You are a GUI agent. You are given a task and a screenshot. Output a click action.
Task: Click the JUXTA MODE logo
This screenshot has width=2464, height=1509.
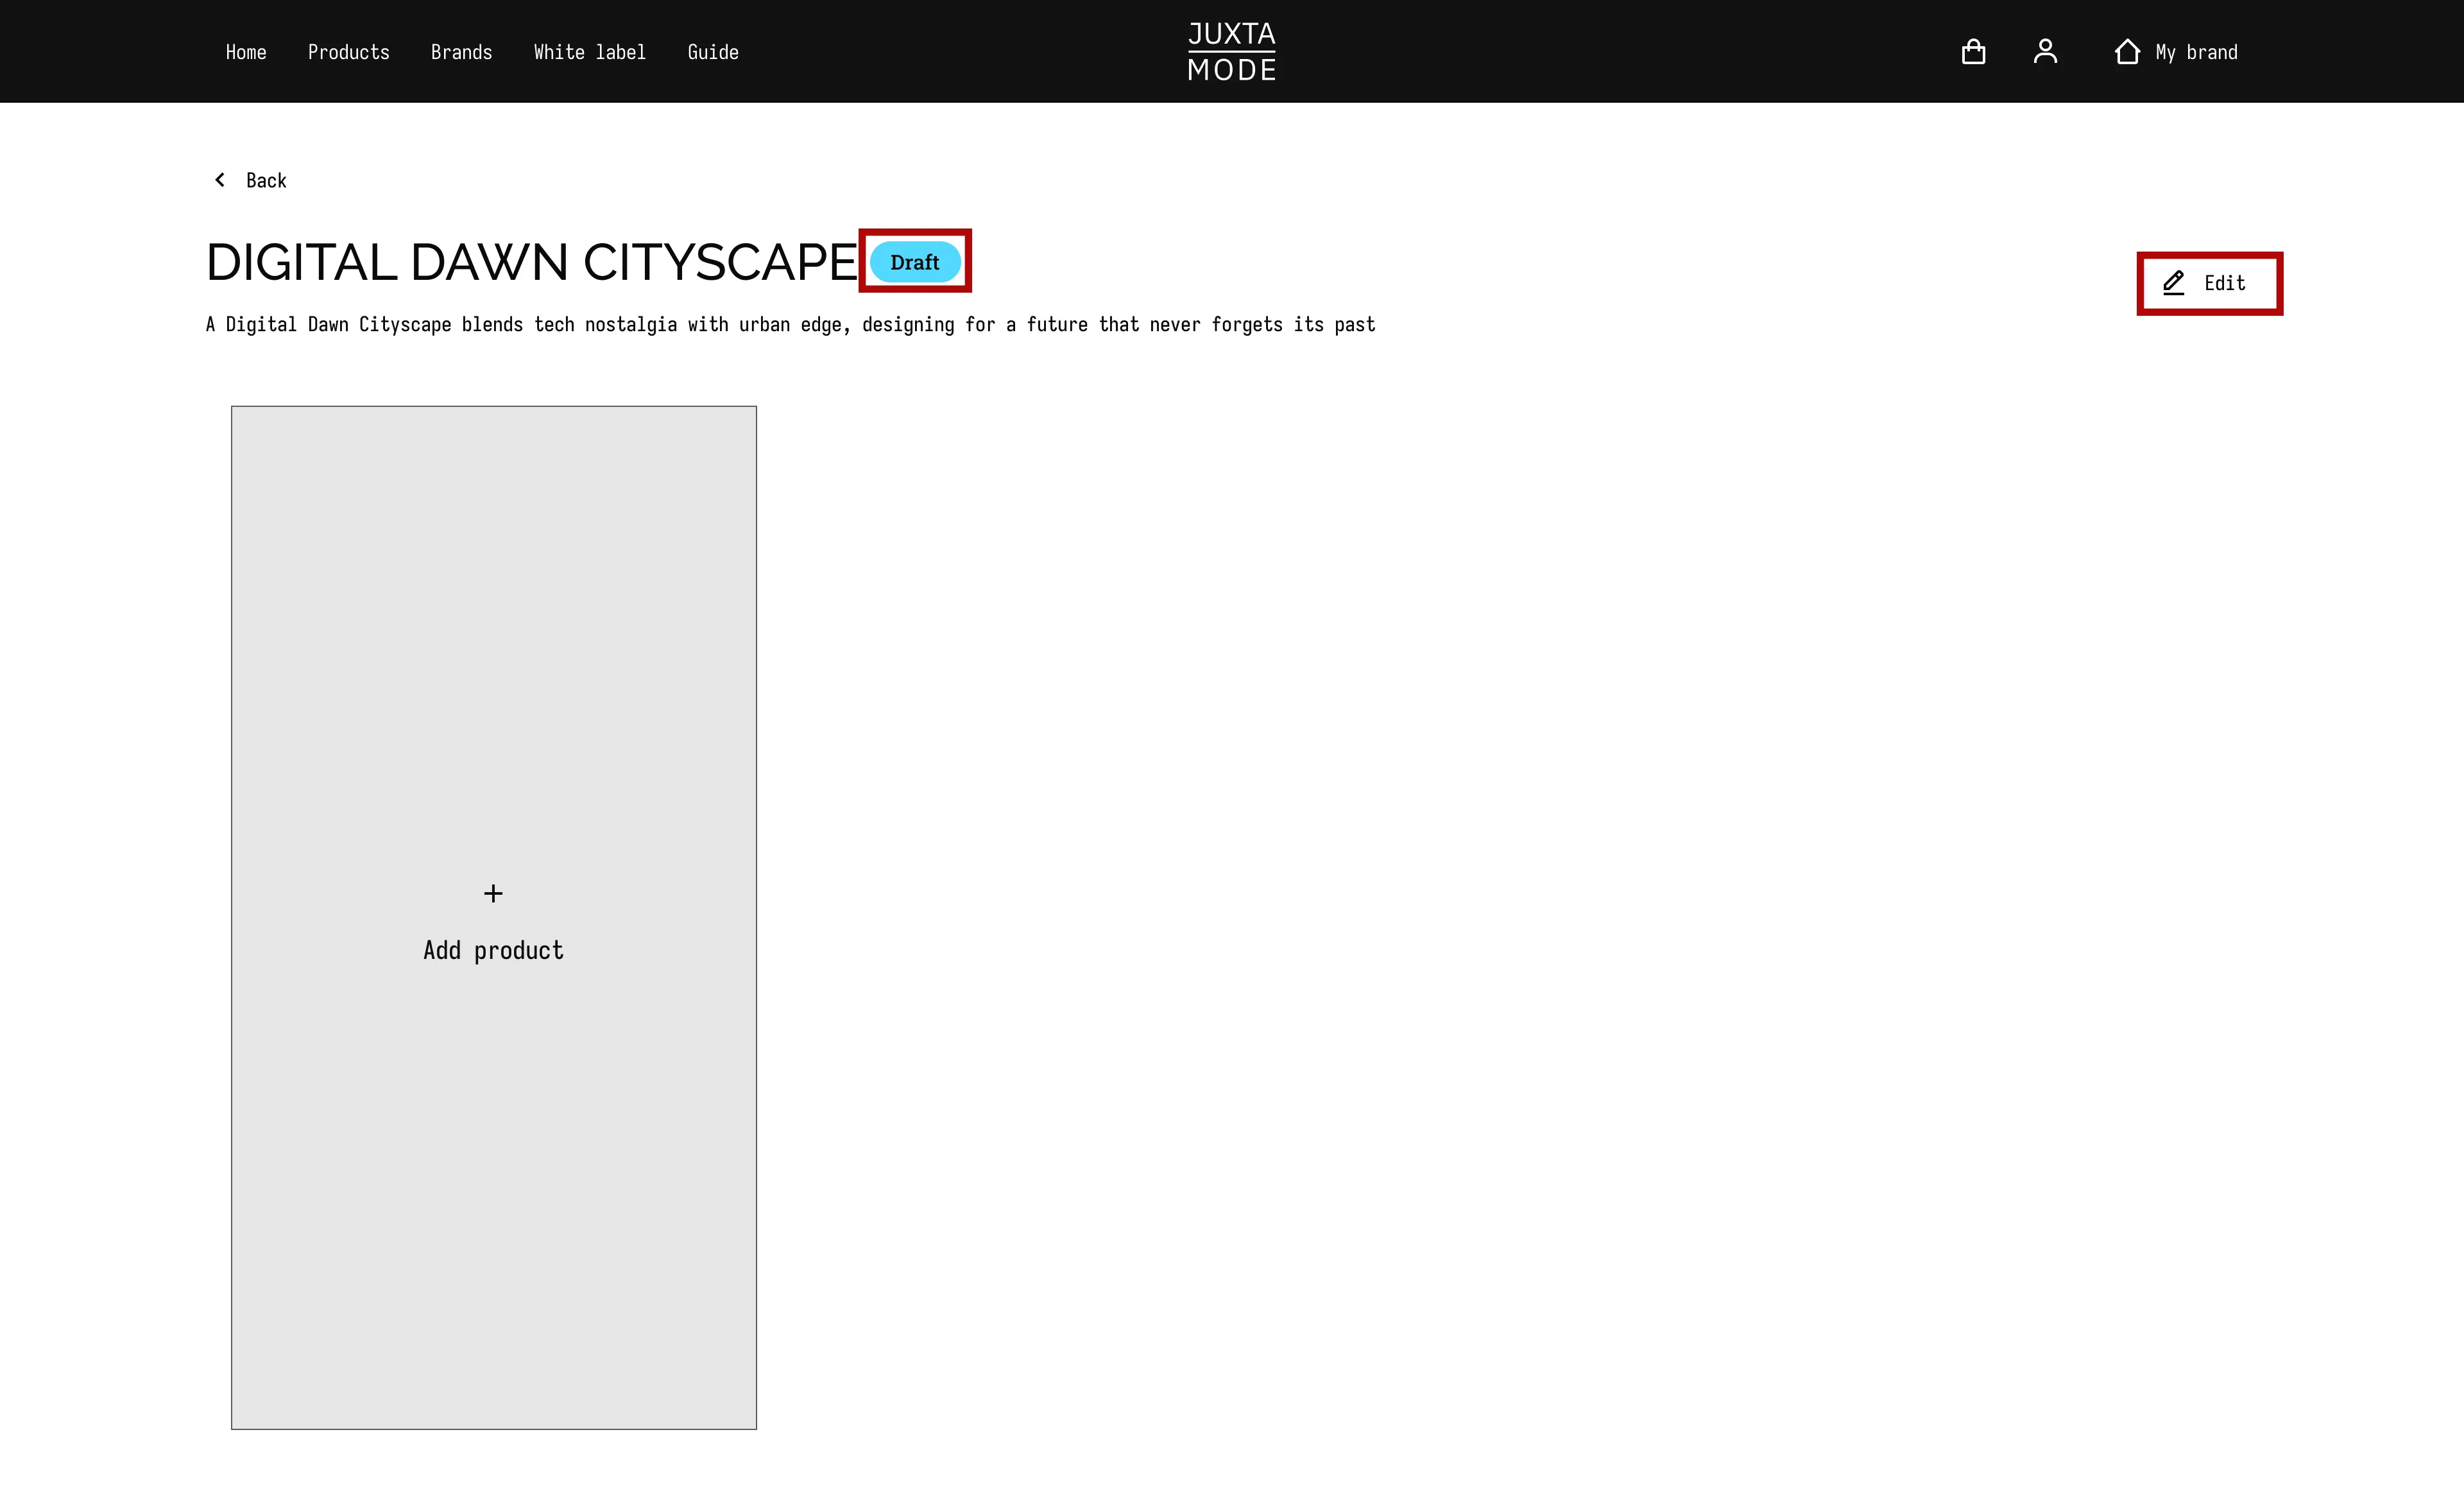(1231, 52)
